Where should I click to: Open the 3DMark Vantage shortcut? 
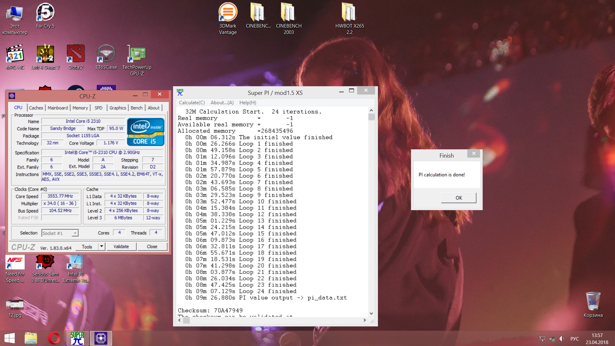pyautogui.click(x=228, y=19)
